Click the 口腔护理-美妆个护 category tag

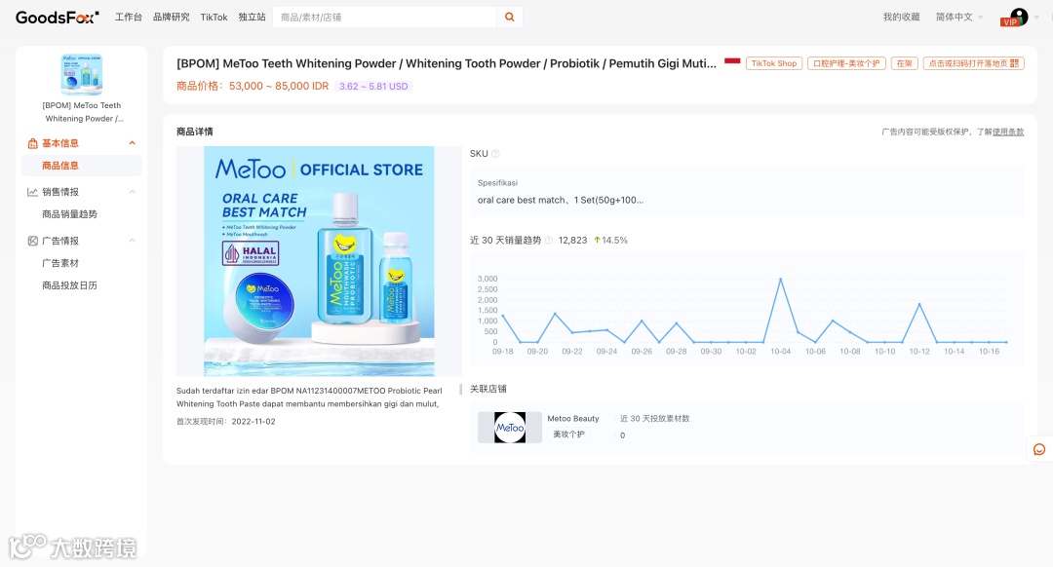[846, 63]
